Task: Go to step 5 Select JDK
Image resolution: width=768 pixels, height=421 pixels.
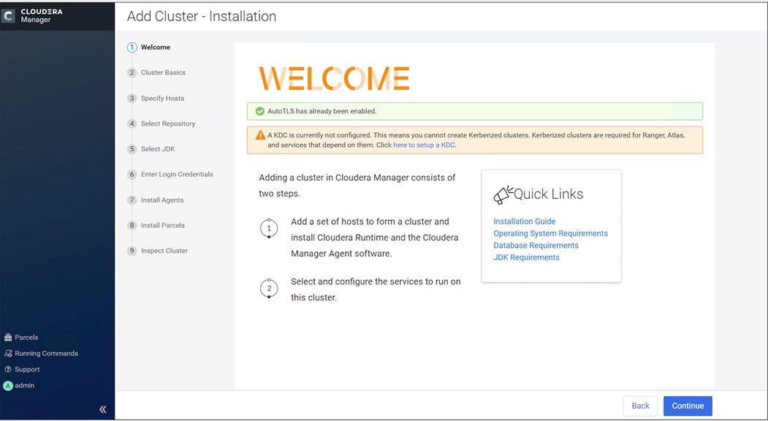Action: (151, 149)
